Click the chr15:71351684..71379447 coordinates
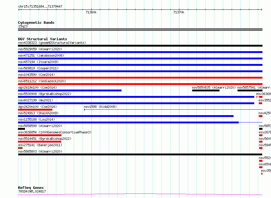This screenshot has width=271, height=198. [40, 6]
